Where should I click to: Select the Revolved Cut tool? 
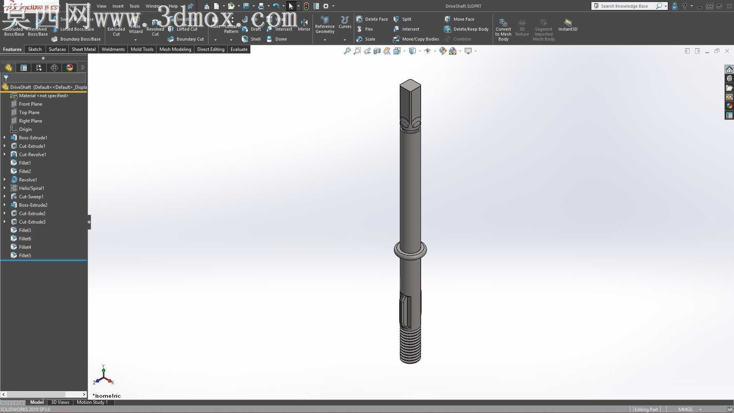point(155,28)
